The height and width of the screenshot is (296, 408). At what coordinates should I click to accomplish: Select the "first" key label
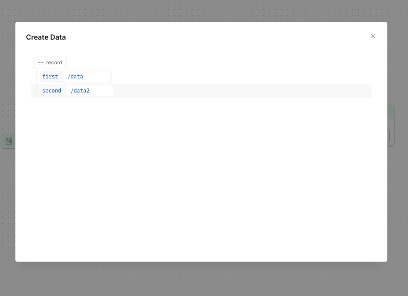click(x=50, y=76)
